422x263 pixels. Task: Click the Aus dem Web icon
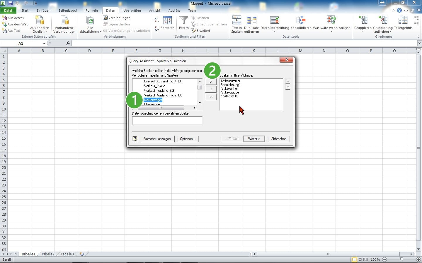pos(4,24)
